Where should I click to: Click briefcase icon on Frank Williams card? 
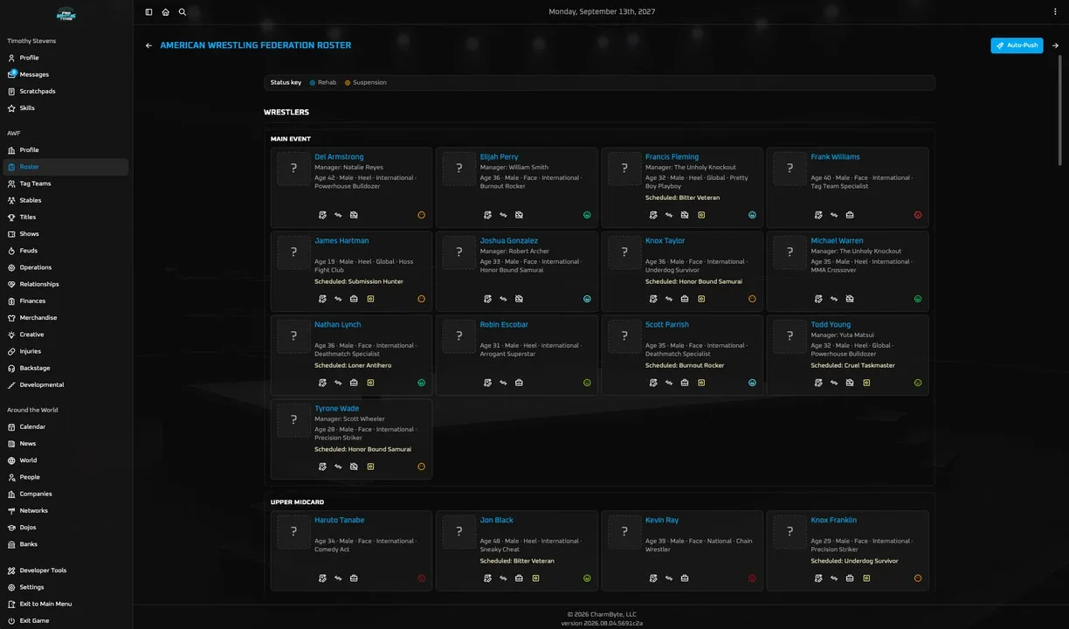point(850,215)
